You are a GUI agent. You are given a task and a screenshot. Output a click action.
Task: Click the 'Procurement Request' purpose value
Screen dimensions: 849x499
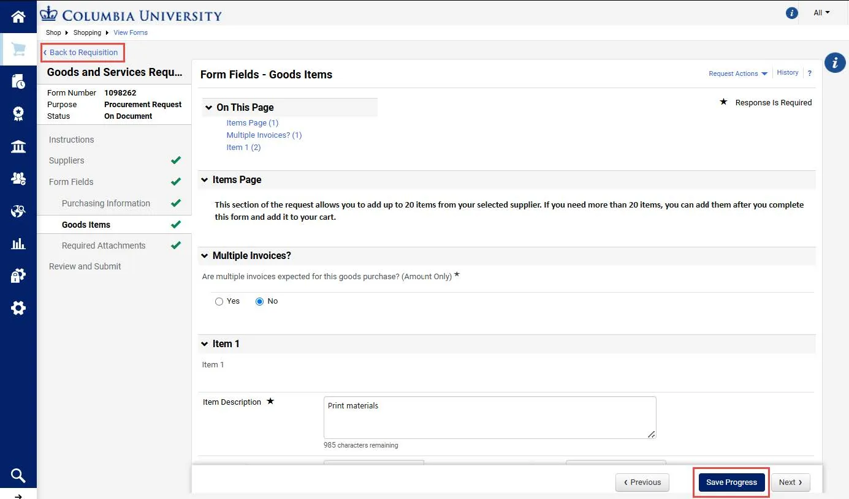[143, 105]
